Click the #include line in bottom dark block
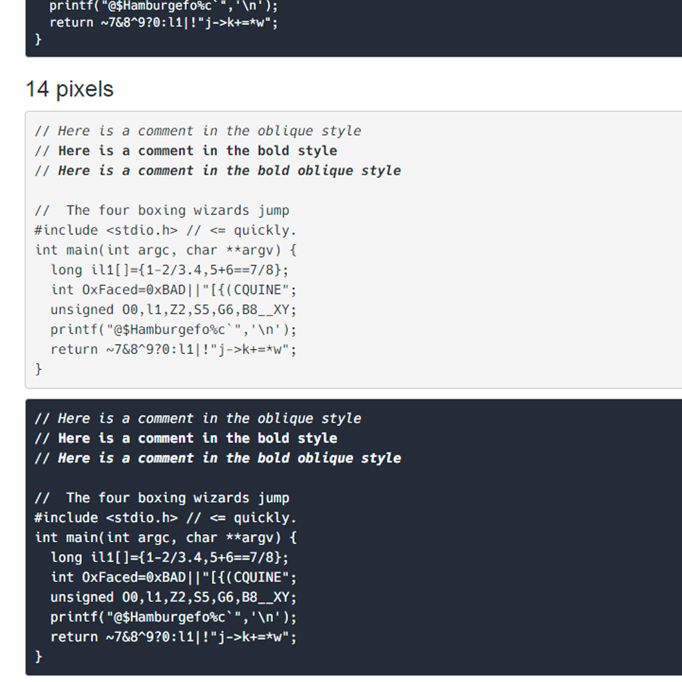Viewport: 682px width, 682px height. (165, 518)
